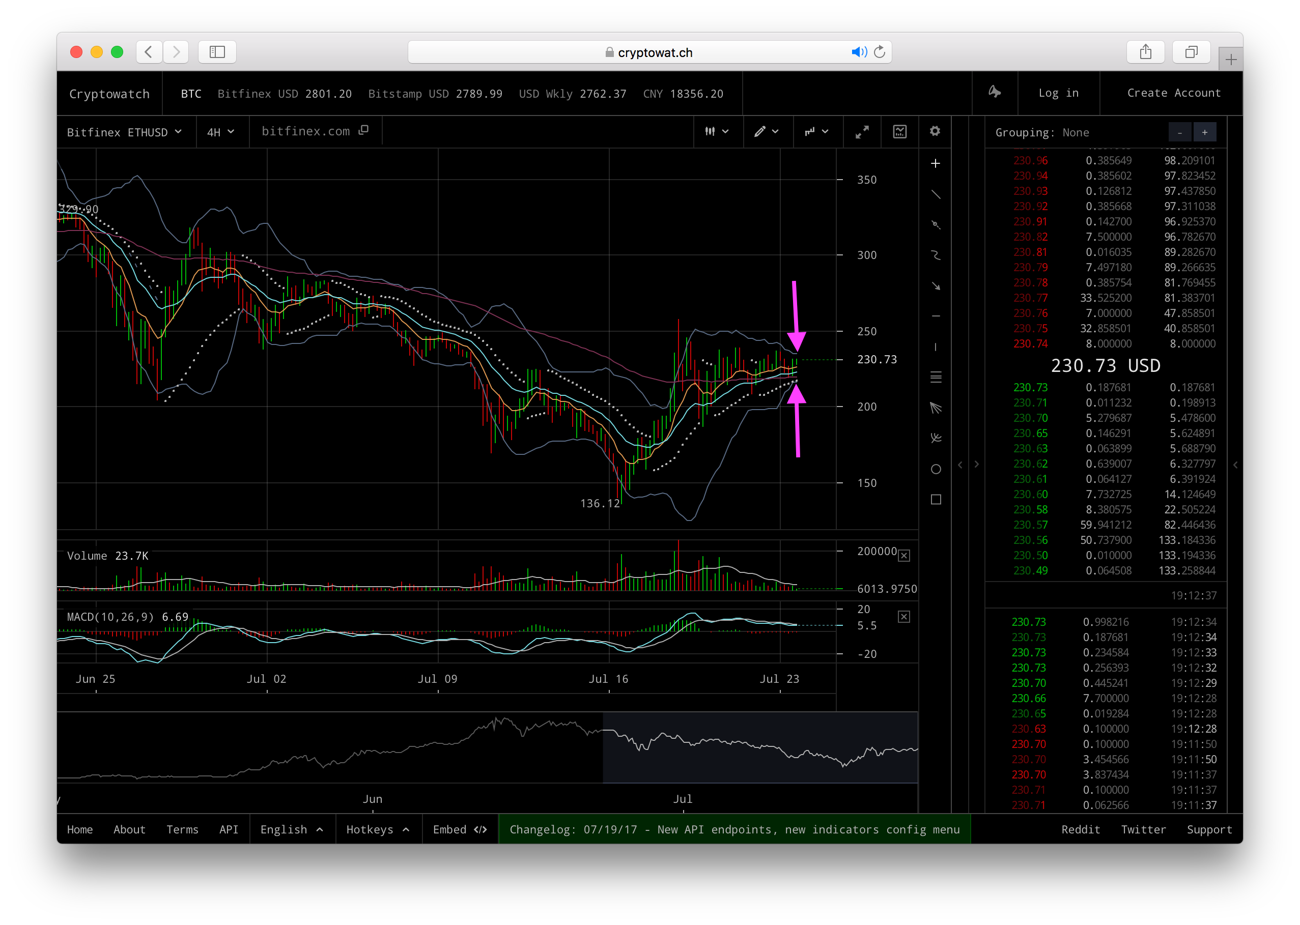Select the arrow drawing tool
The image size is (1300, 925).
click(x=936, y=286)
